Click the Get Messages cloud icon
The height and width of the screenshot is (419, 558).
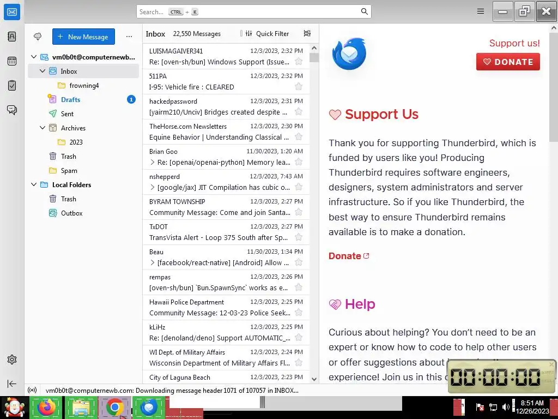pyautogui.click(x=38, y=37)
